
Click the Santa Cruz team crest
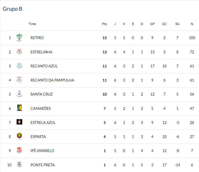(x=19, y=94)
